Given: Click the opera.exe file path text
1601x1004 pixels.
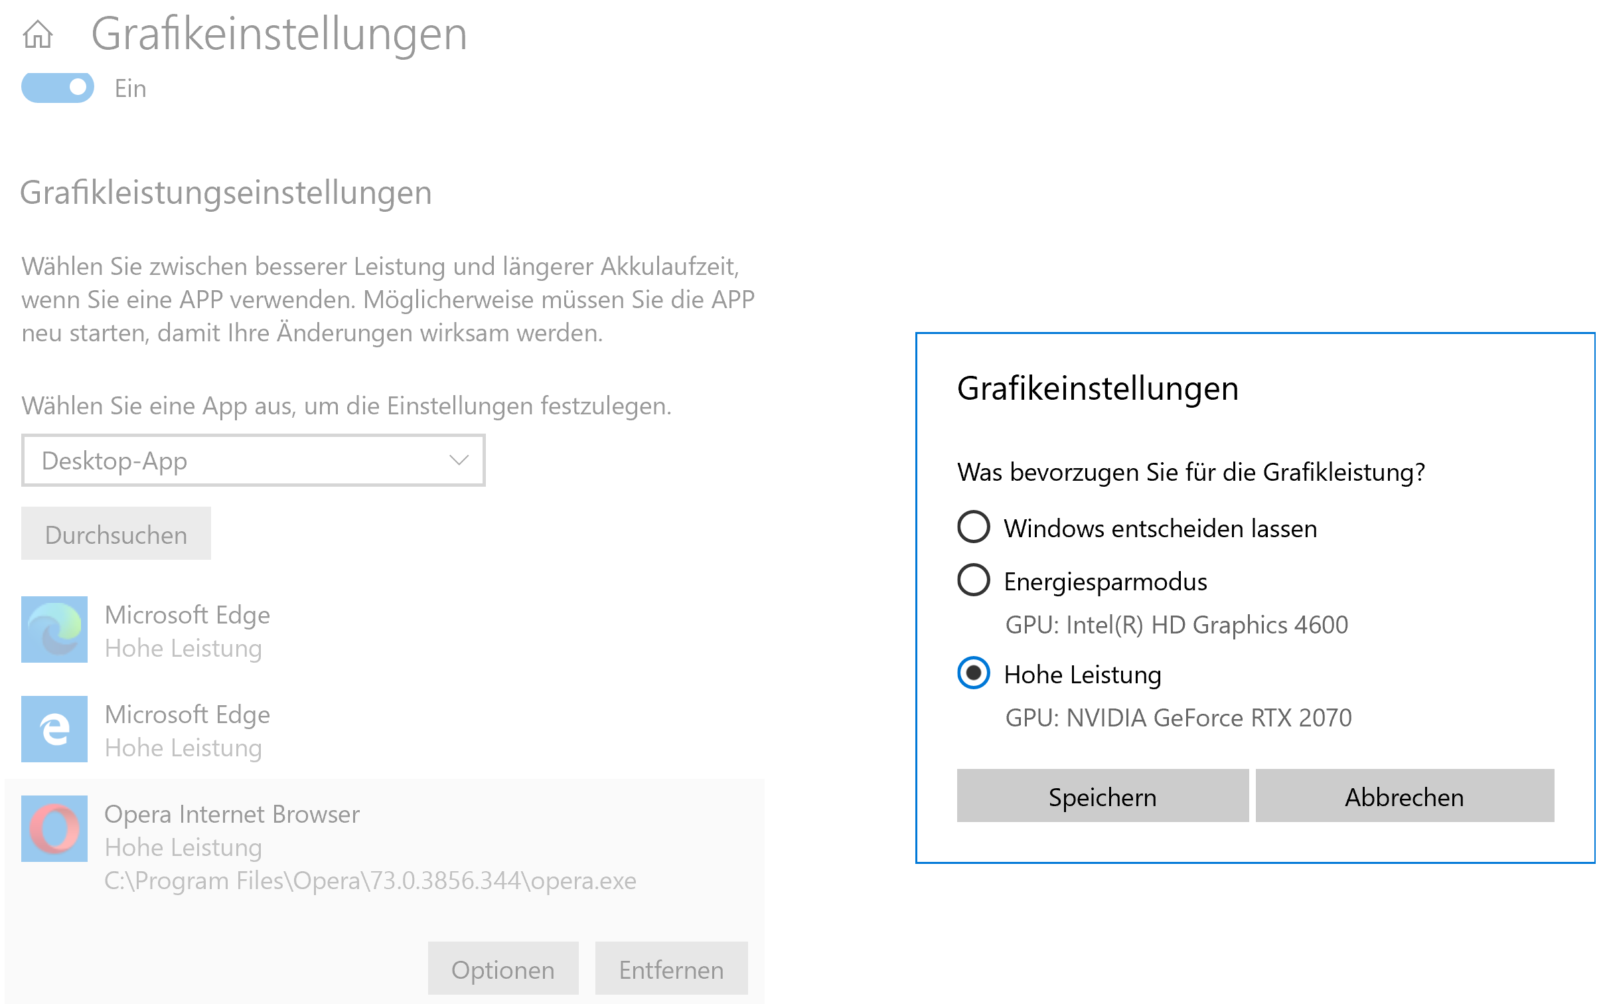Looking at the screenshot, I should 370,881.
